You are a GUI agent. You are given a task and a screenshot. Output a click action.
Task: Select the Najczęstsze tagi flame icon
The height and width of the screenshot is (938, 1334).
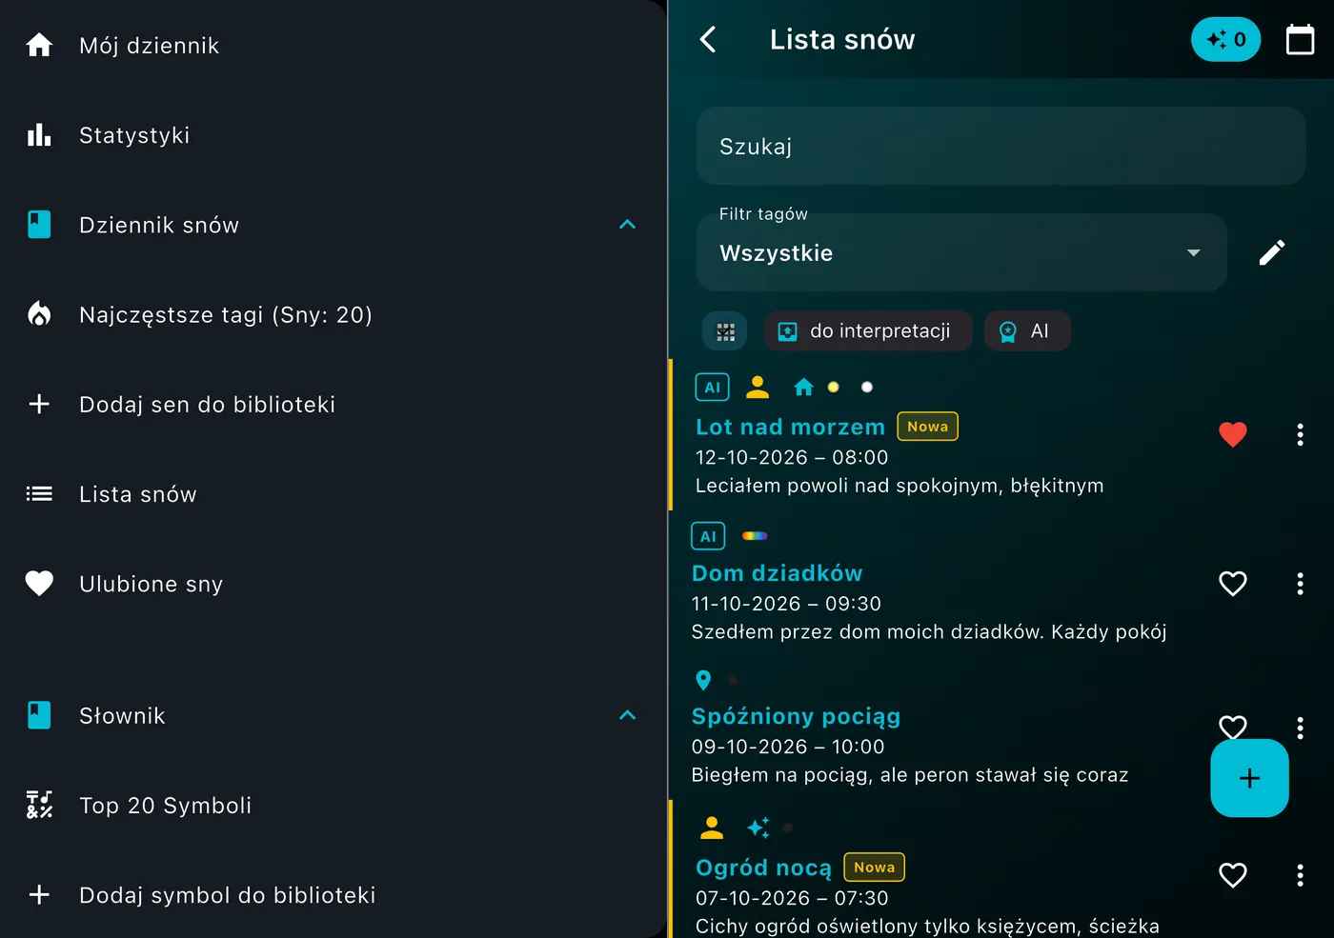click(39, 313)
